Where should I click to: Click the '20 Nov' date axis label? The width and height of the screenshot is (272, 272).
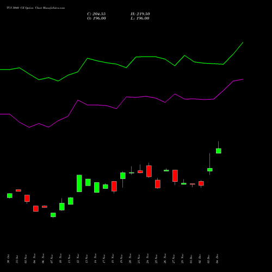[x=130, y=258]
